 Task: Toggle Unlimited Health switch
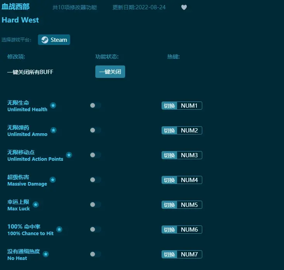pos(95,105)
